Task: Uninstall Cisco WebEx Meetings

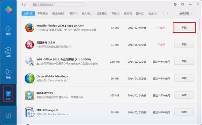Action: [184, 78]
